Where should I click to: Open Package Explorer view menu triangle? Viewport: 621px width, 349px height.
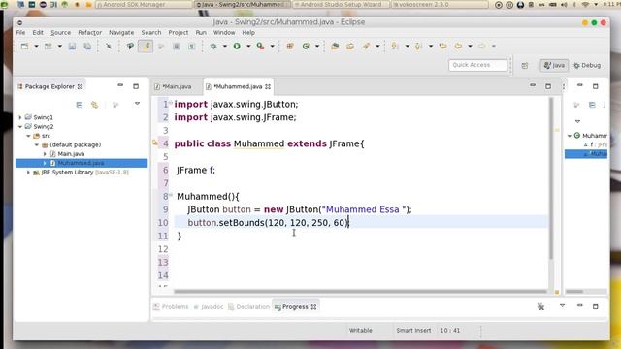(137, 104)
